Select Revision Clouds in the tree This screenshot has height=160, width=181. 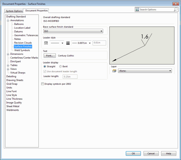(23, 43)
